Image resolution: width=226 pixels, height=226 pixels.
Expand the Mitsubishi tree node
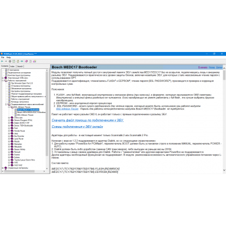[9, 146]
